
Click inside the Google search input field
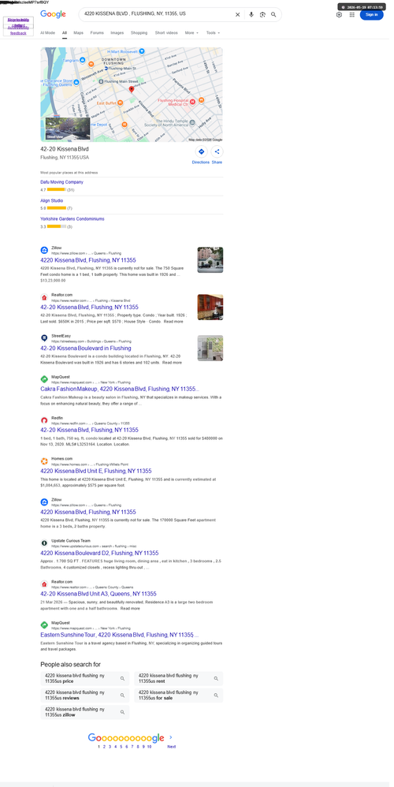point(158,14)
